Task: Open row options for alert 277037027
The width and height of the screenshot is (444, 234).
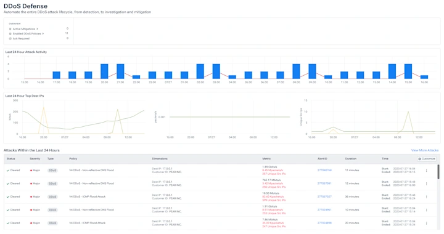Action: pyautogui.click(x=427, y=196)
